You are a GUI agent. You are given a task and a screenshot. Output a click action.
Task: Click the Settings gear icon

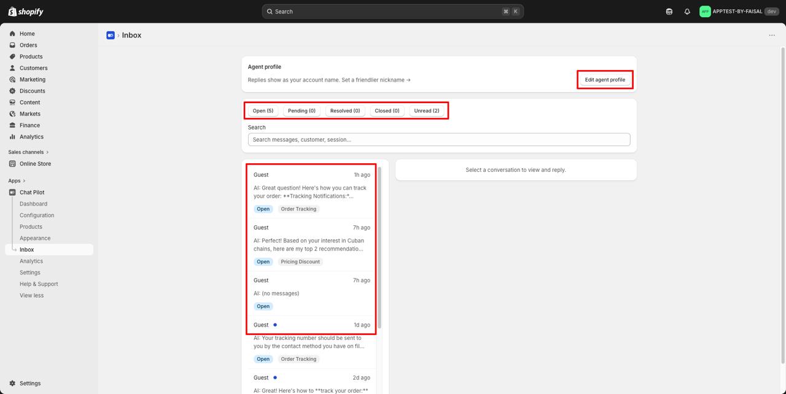[12, 383]
